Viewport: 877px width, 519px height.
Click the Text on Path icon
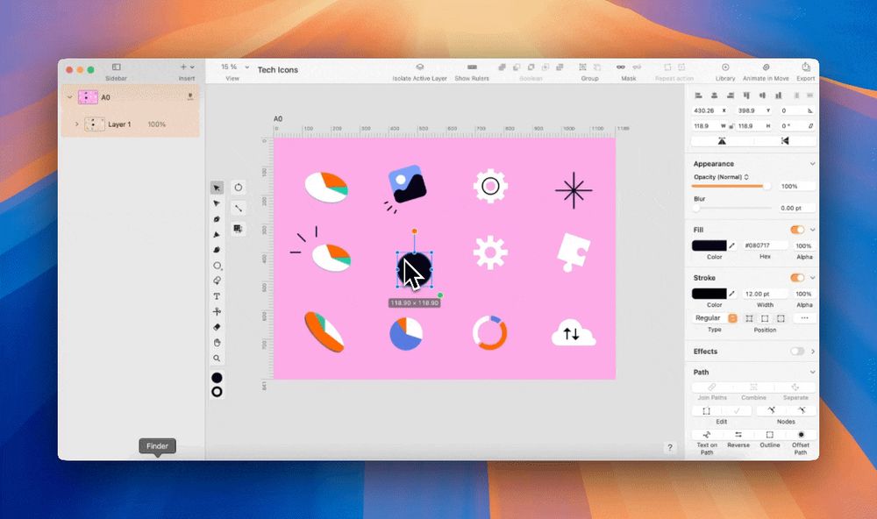706,435
